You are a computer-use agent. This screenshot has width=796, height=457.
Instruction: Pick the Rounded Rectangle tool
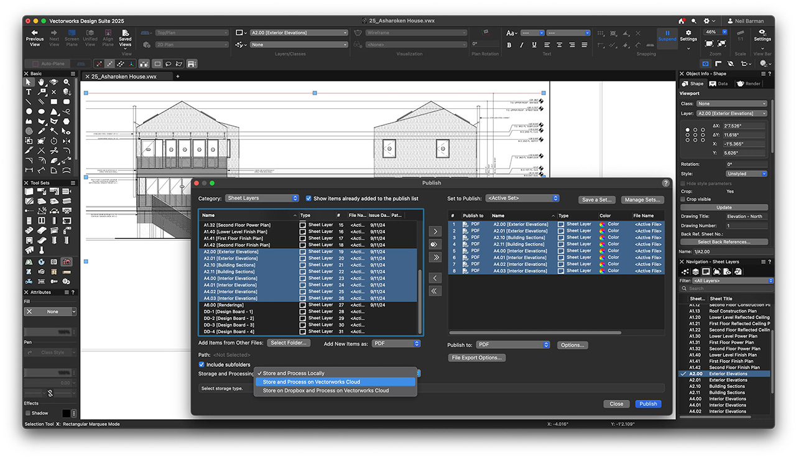pos(66,102)
